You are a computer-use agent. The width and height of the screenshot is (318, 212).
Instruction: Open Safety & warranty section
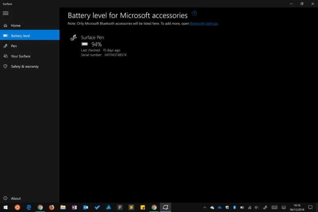point(30,66)
